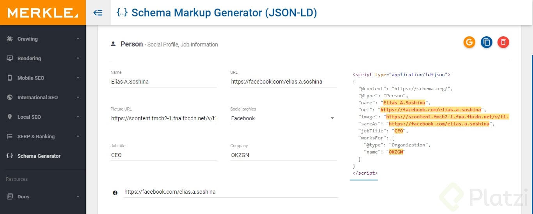Image resolution: width=533 pixels, height=214 pixels.
Task: Click the Mobile SEO phone icon
Action: [x=10, y=78]
